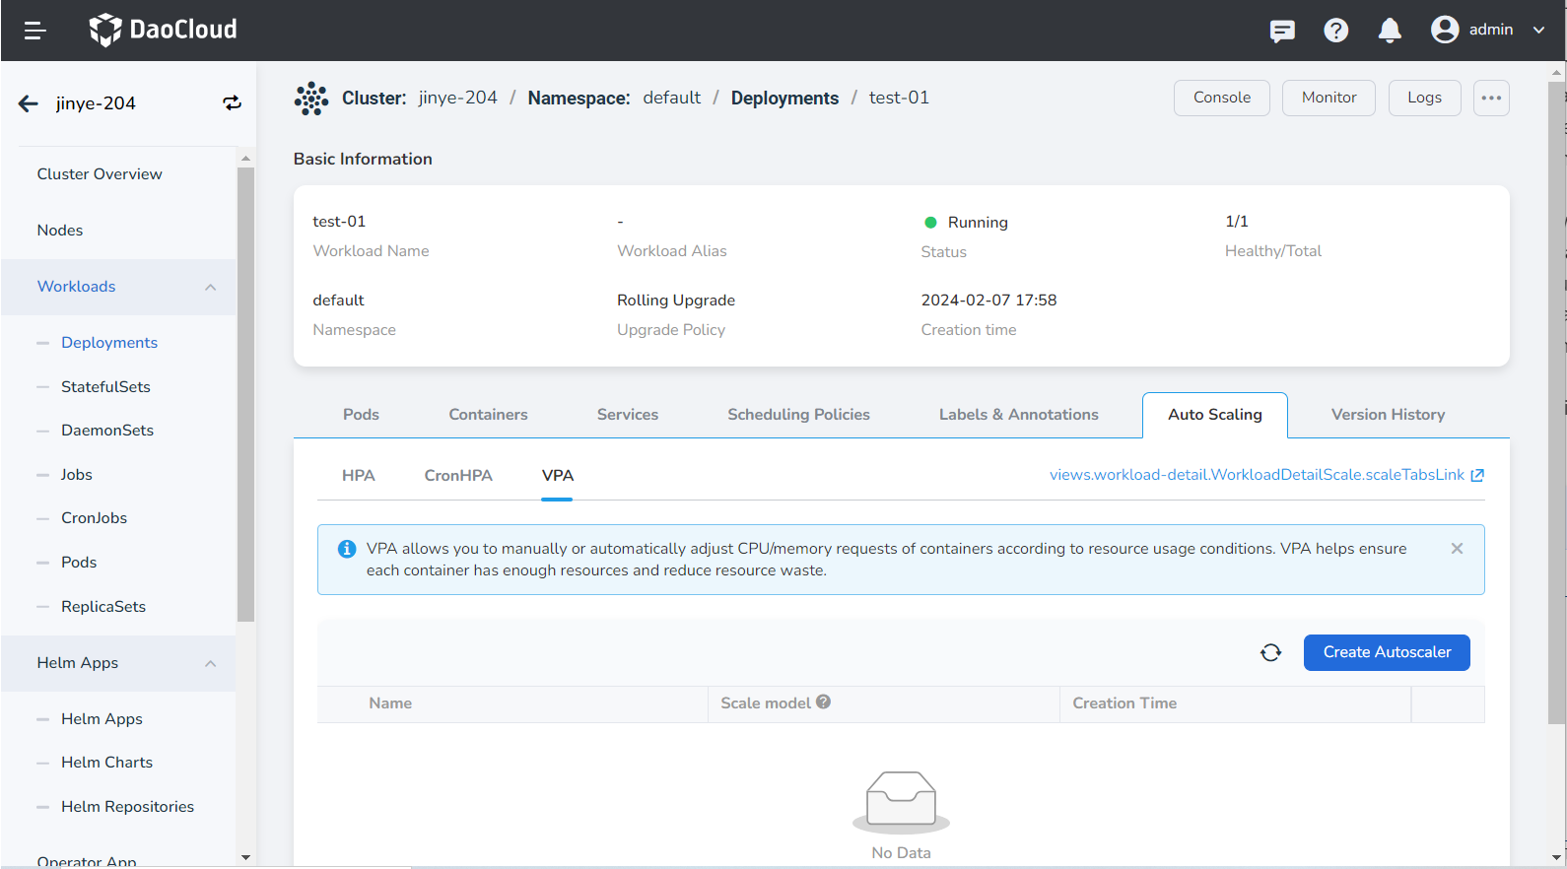Viewport: 1567px width, 869px height.
Task: Open the admin user dropdown
Action: [x=1488, y=31]
